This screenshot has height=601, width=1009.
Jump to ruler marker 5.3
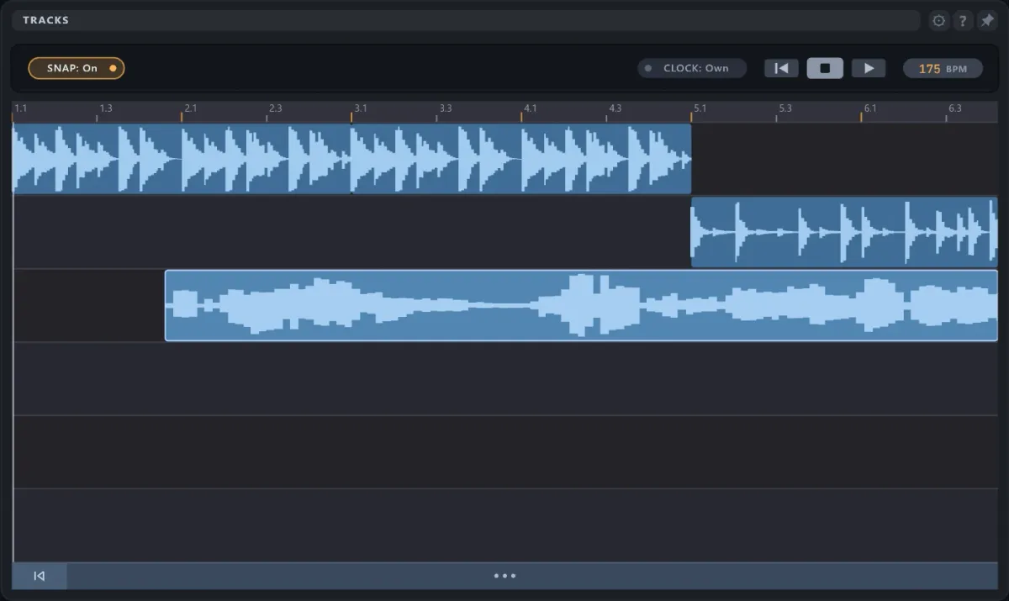(x=785, y=108)
